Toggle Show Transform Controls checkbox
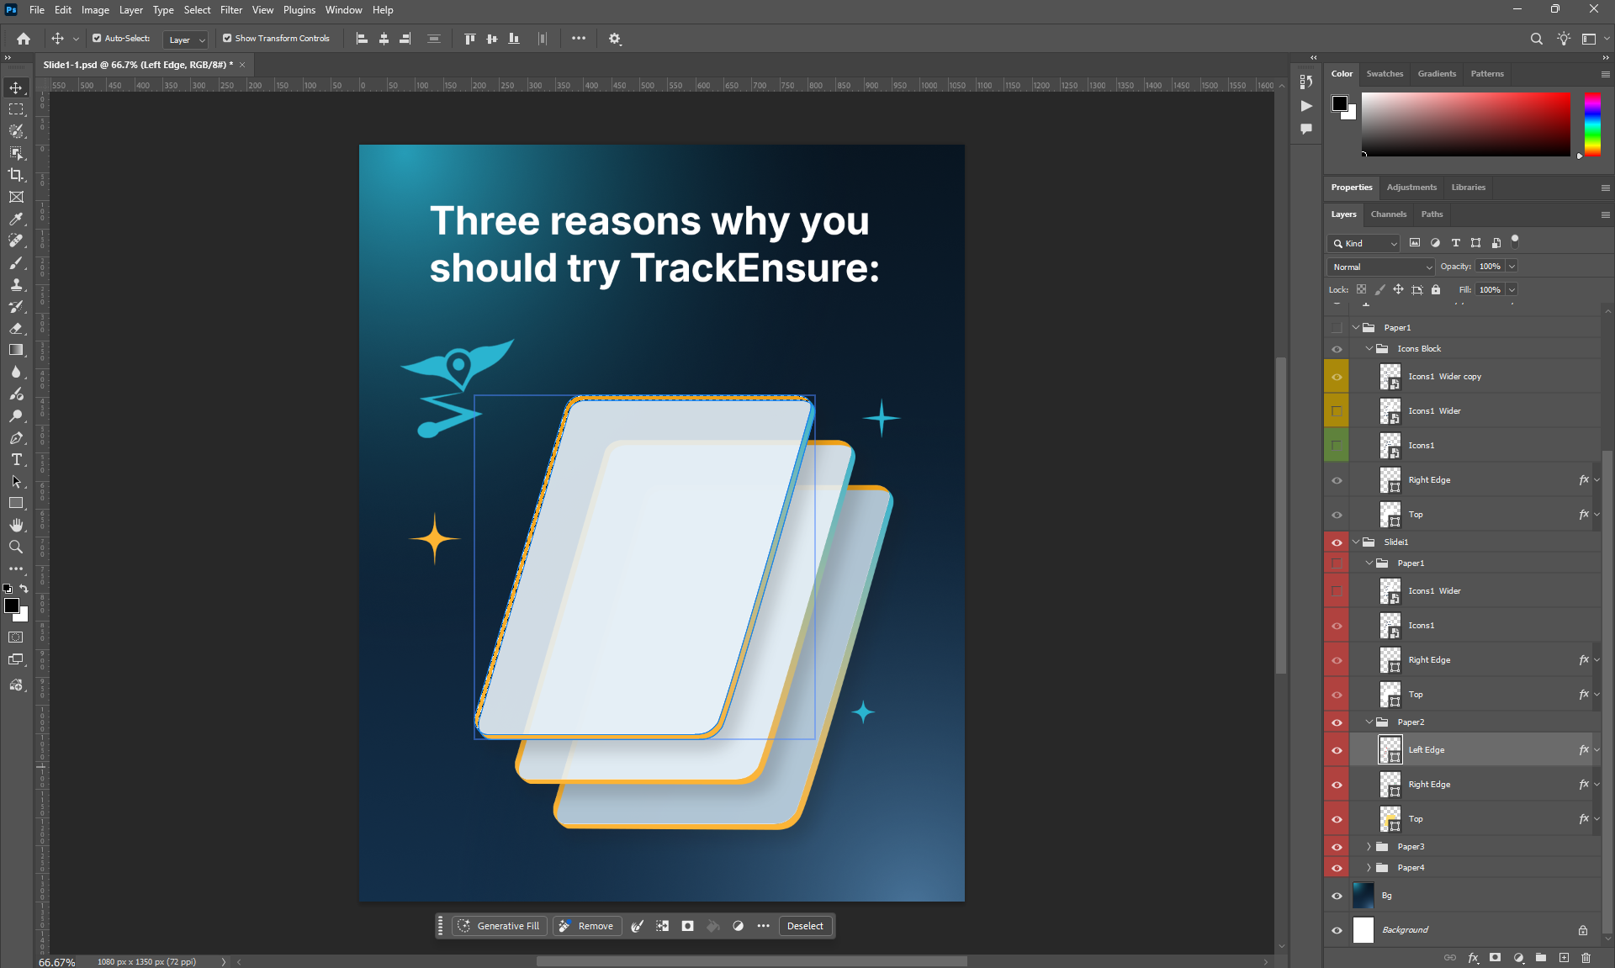The height and width of the screenshot is (968, 1615). [x=227, y=38]
